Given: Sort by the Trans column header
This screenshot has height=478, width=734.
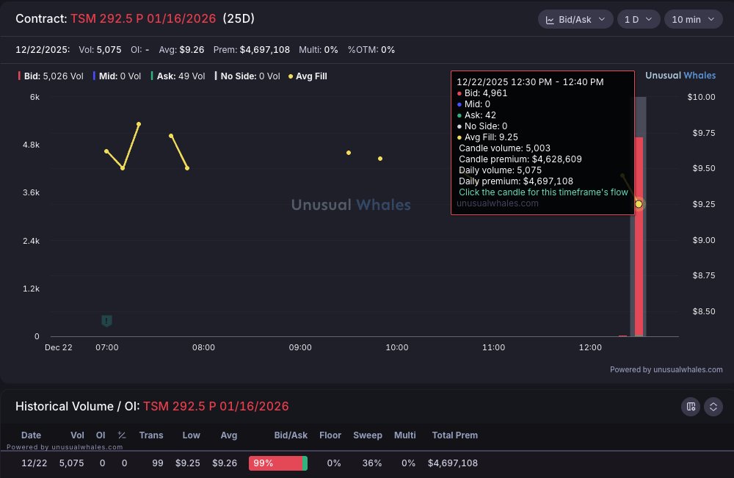Looking at the screenshot, I should coord(151,435).
